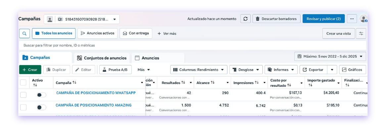
Task: Switch to the Anuncios tab
Action: pyautogui.click(x=158, y=58)
